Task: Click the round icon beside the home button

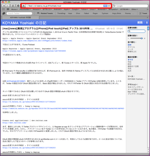Action: 18,6
